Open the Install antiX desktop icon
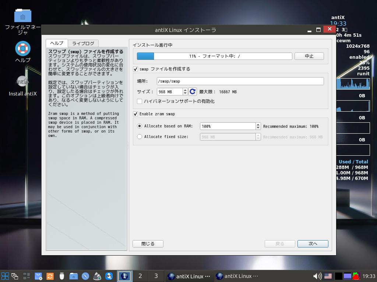This screenshot has height=282, width=377. click(23, 82)
